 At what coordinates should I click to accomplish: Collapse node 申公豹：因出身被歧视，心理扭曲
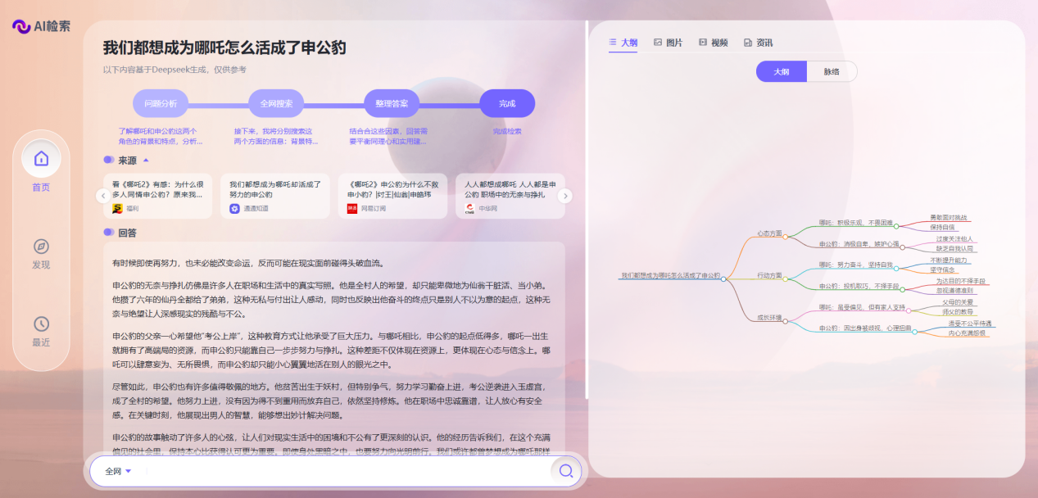click(x=915, y=332)
